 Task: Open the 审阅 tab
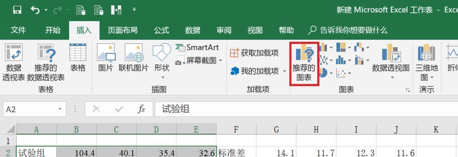(x=224, y=30)
